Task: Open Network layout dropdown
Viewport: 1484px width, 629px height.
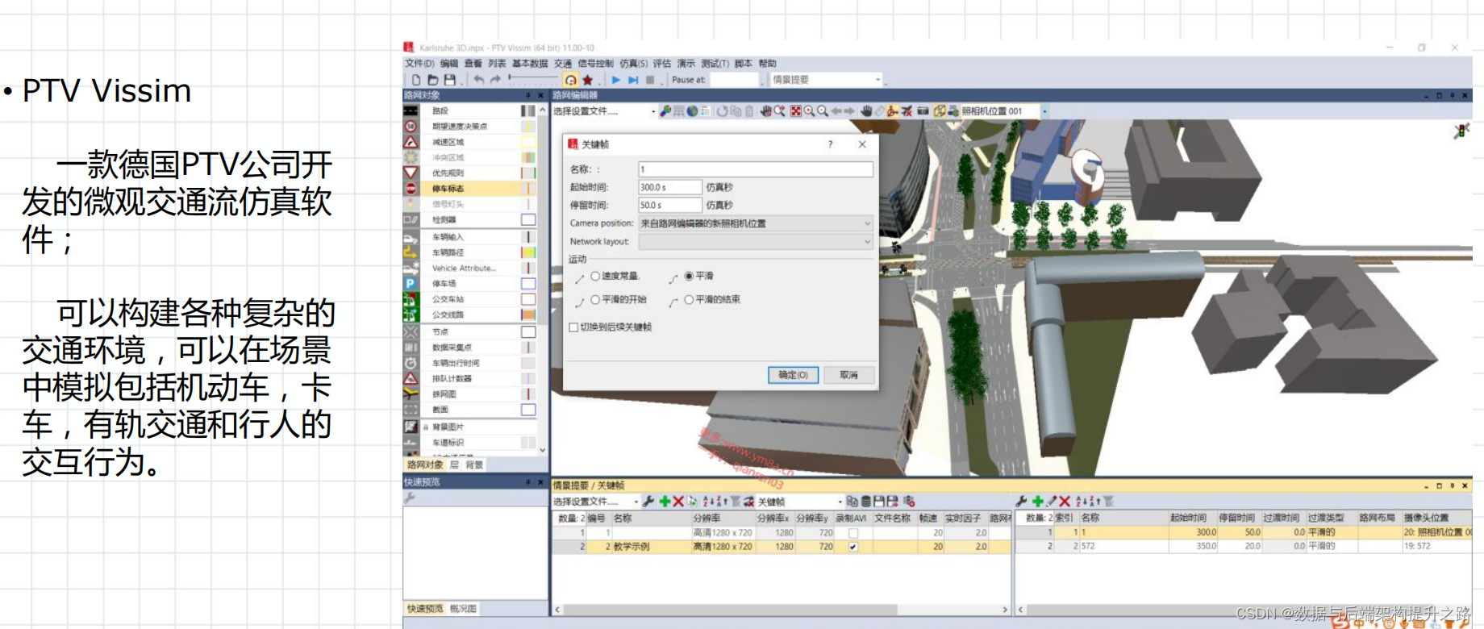Action: (756, 241)
